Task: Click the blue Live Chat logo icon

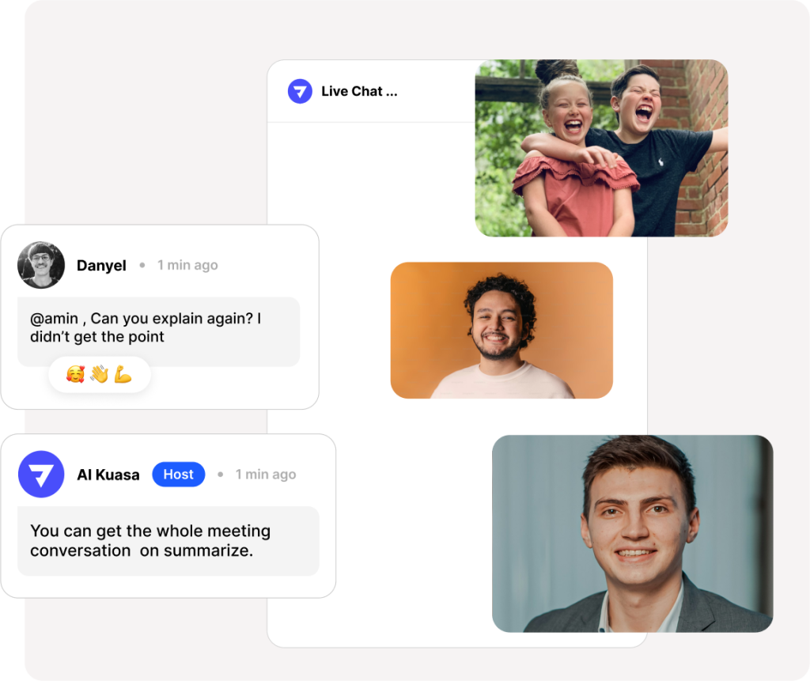Action: coord(300,92)
